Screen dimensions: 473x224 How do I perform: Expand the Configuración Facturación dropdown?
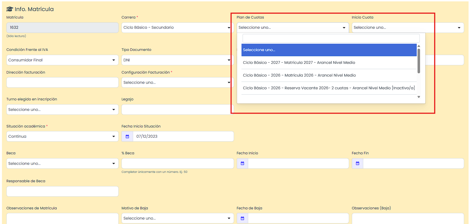coord(177,82)
